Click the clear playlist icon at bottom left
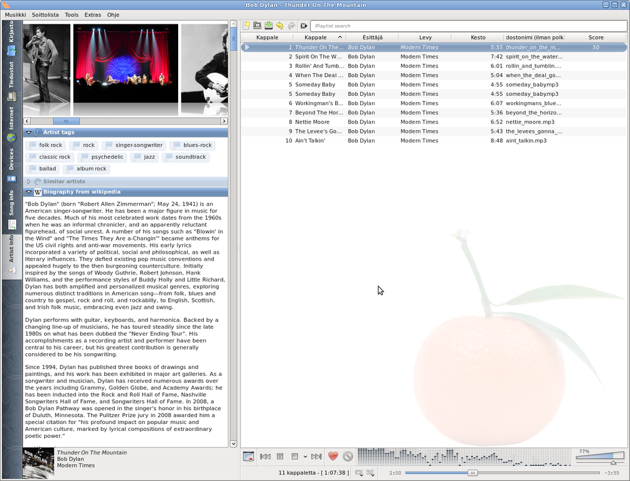 coord(248,457)
